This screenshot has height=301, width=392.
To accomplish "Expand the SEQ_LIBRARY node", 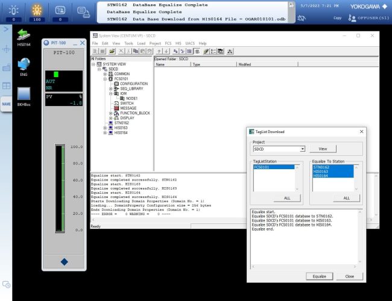I will (111, 88).
